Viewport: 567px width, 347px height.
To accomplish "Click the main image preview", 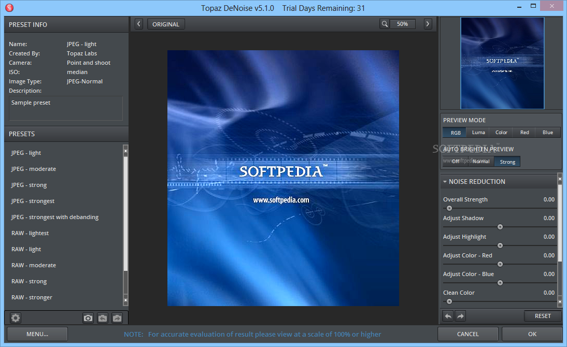I will tap(283, 178).
